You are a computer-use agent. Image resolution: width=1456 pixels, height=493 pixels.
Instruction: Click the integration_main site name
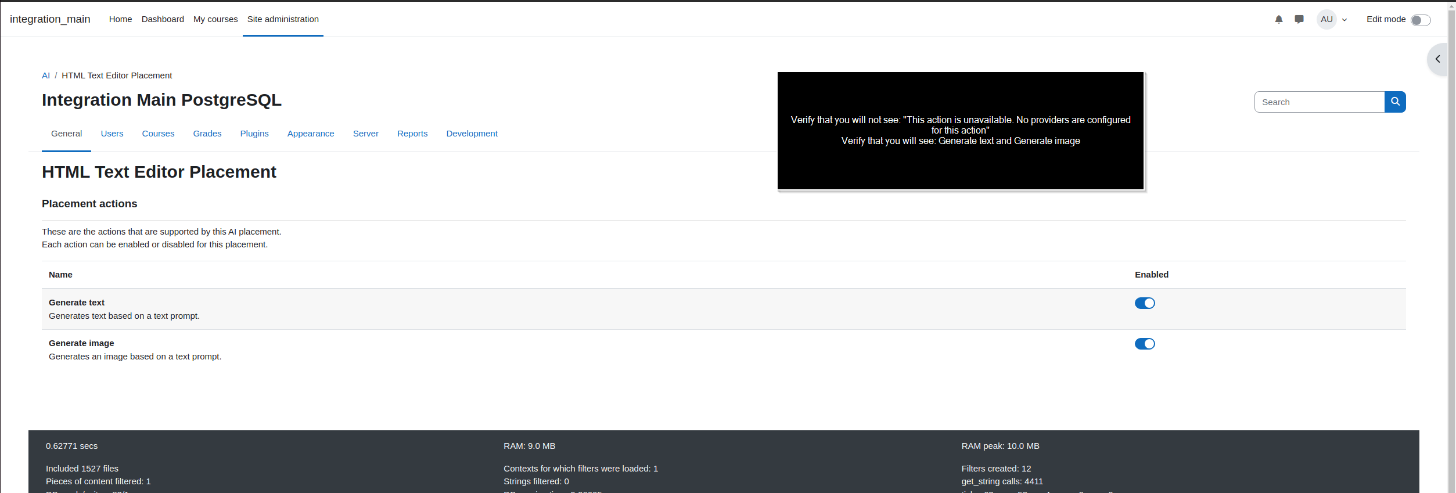[x=50, y=19]
